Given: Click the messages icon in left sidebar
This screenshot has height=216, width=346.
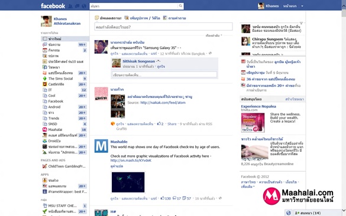Looking at the screenshot, I should pos(45,44).
